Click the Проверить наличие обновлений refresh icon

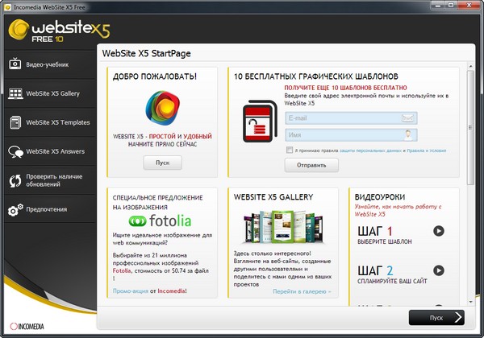tap(15, 181)
